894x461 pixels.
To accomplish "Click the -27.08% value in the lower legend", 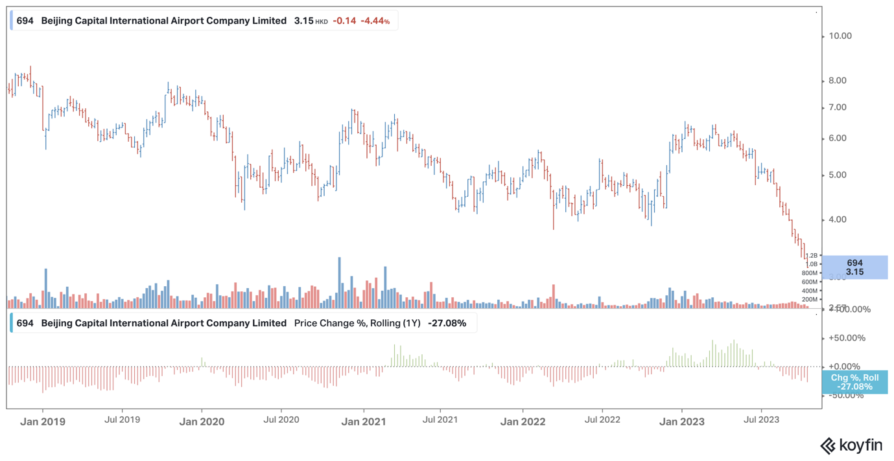I will point(447,323).
